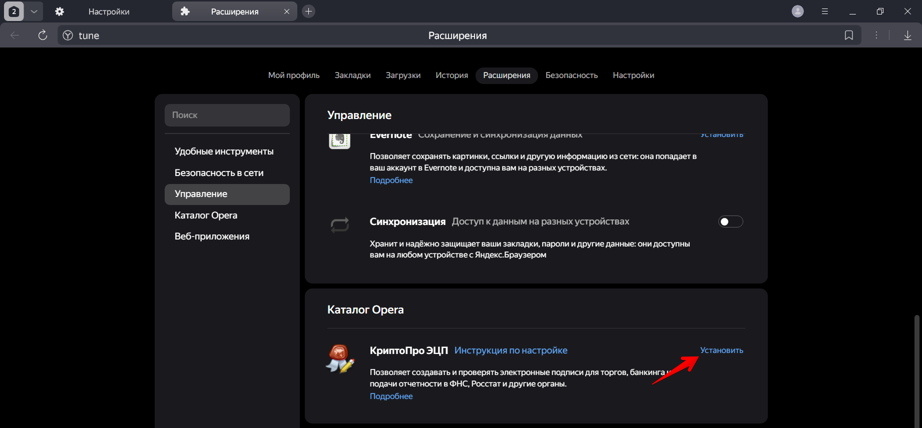This screenshot has width=922, height=428.
Task: Enable the Синхронизация toggle switch
Action: pos(731,221)
